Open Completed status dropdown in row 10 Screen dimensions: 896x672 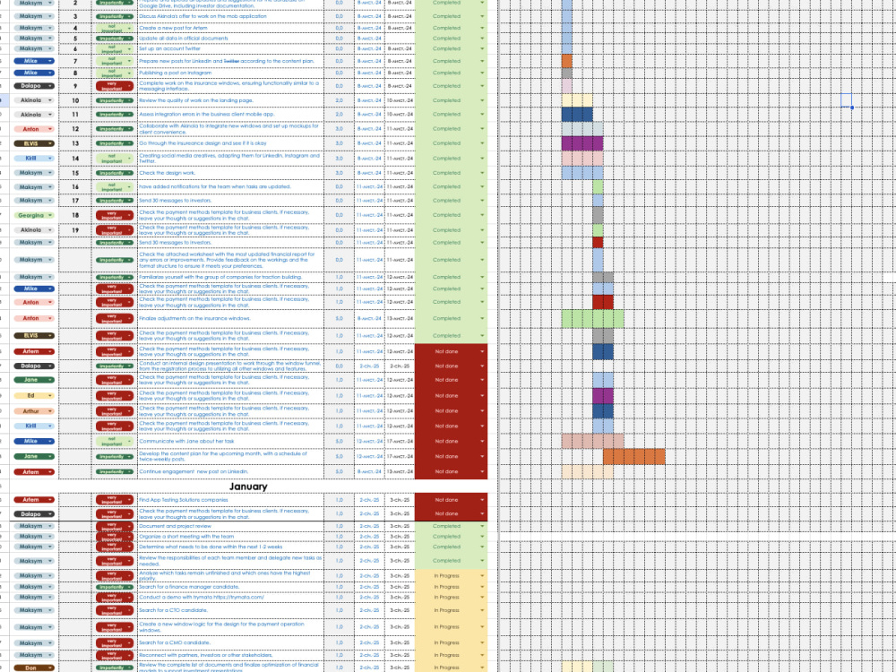click(451, 100)
